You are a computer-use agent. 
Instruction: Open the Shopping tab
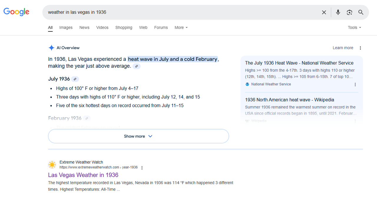click(124, 28)
